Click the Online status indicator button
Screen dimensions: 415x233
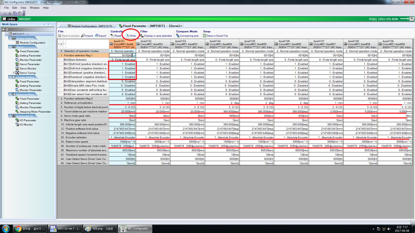tap(9, 19)
